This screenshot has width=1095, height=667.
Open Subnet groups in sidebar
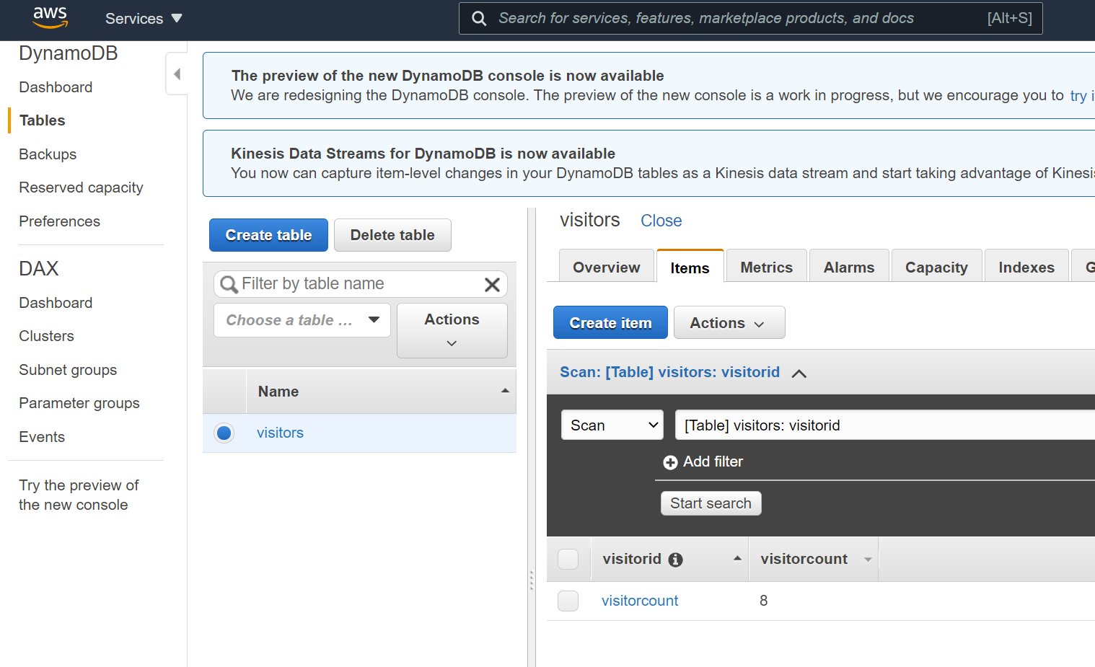(x=68, y=370)
